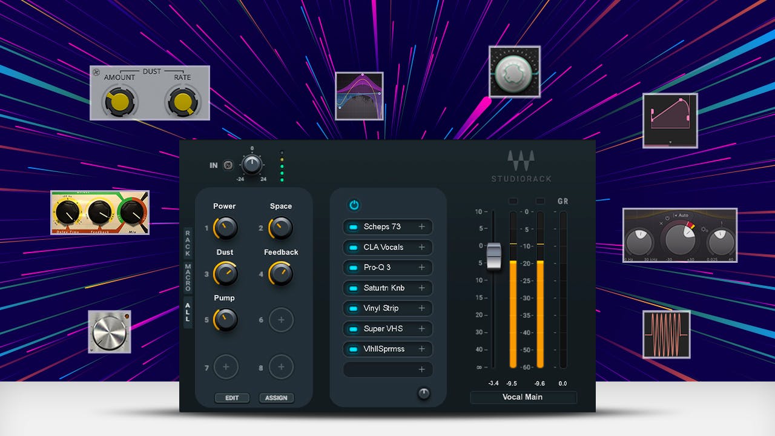Viewport: 775px width, 436px height.
Task: Expand the Super VHS plus menu
Action: (422, 329)
